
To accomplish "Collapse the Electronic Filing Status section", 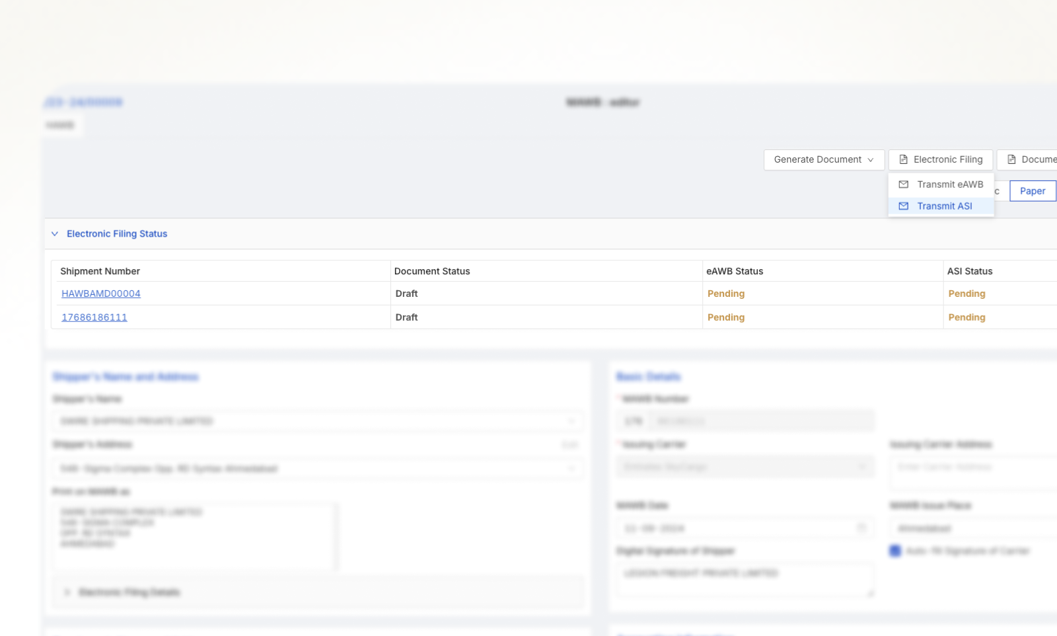I will coord(55,234).
